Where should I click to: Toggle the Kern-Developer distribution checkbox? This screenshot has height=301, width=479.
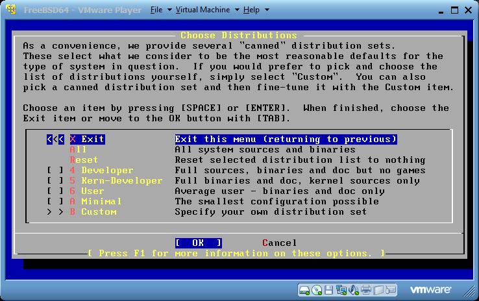click(x=55, y=181)
